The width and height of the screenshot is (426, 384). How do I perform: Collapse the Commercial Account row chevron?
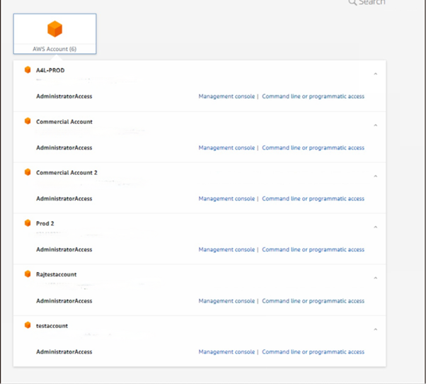coord(376,125)
